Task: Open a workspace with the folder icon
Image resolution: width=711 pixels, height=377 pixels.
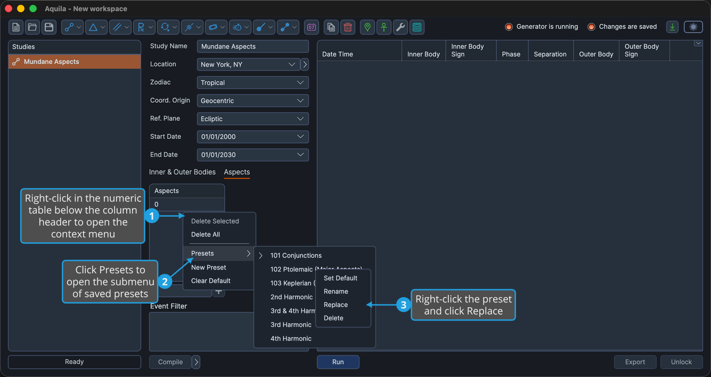Action: (32, 27)
